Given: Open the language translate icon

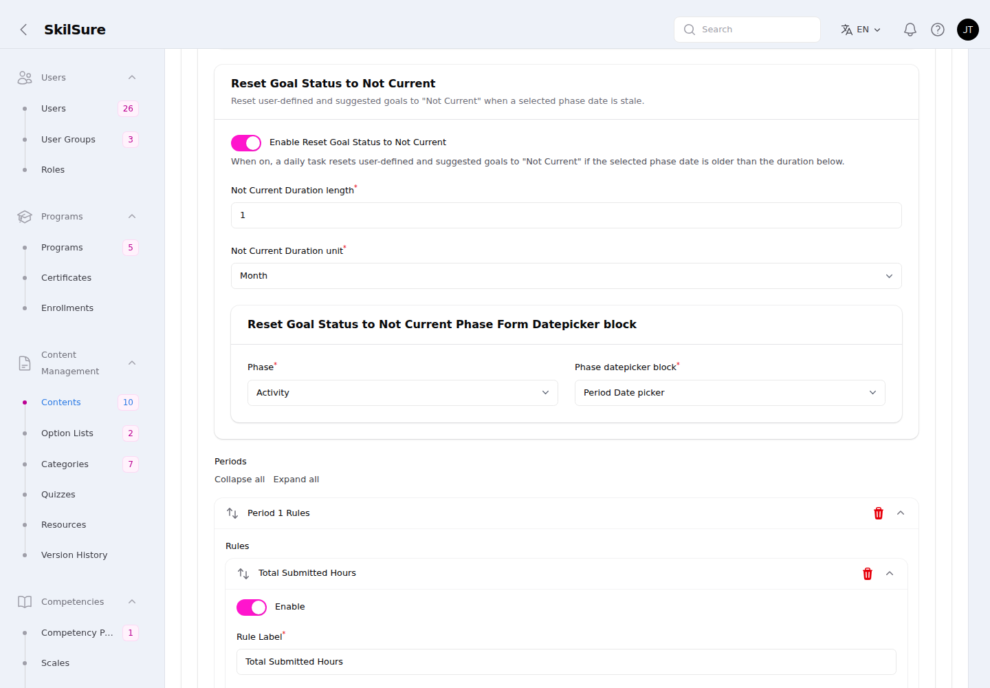Looking at the screenshot, I should pos(846,30).
